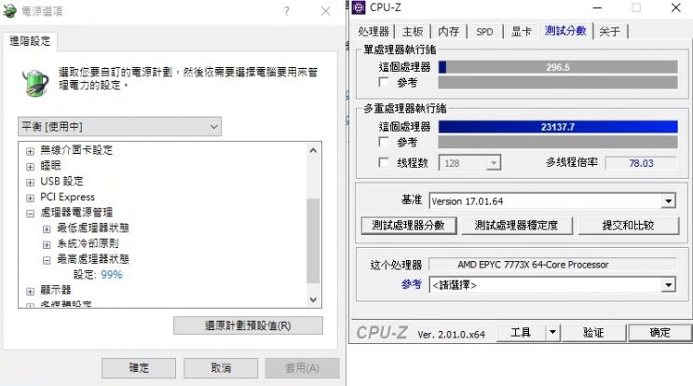Switch to the 内存 tab
The height and width of the screenshot is (386, 693).
coord(449,32)
